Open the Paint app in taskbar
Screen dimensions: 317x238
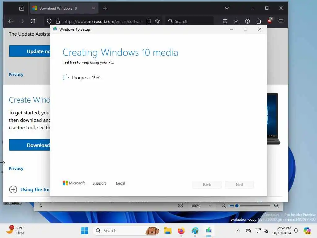click(x=195, y=231)
